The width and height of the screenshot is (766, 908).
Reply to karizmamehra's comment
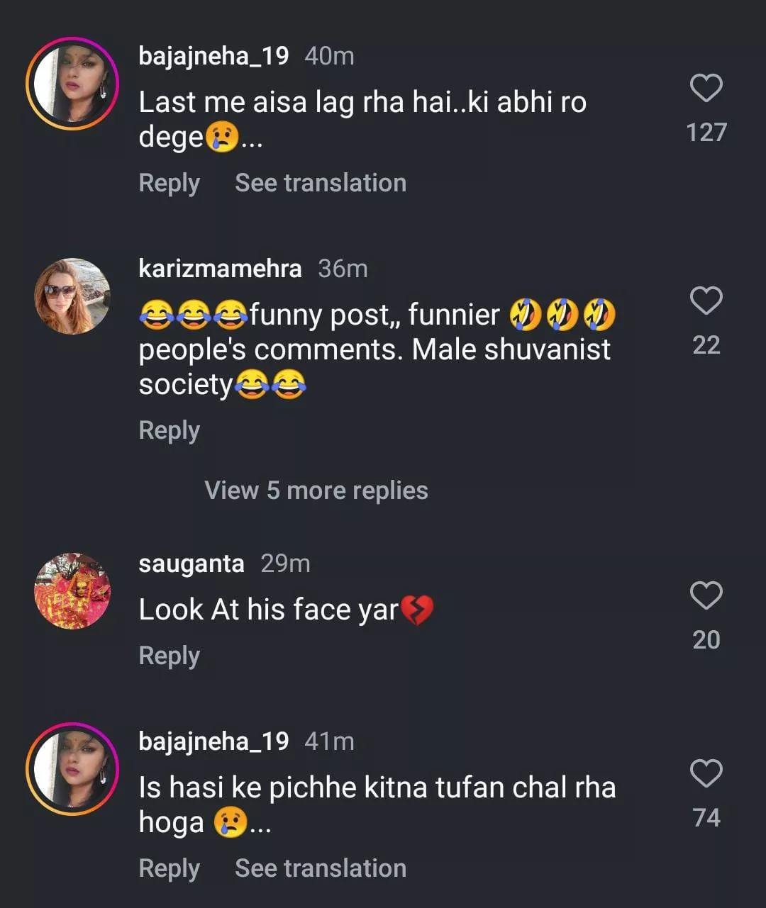click(169, 430)
